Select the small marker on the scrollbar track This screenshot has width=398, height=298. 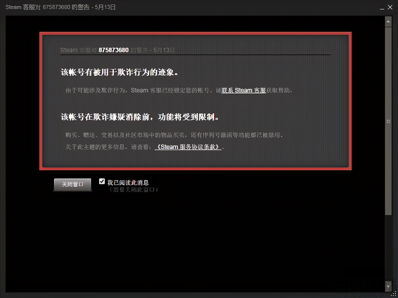coord(388,121)
